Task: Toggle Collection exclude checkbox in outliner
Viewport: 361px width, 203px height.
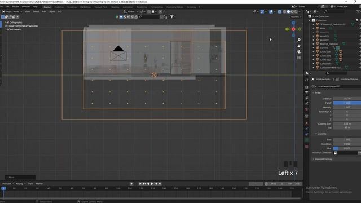Action: click(x=357, y=20)
